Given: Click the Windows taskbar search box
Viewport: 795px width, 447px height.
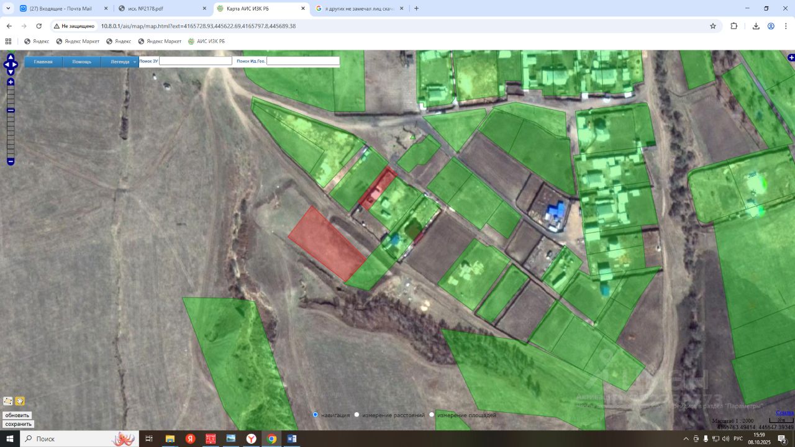Looking at the screenshot, I should 79,439.
